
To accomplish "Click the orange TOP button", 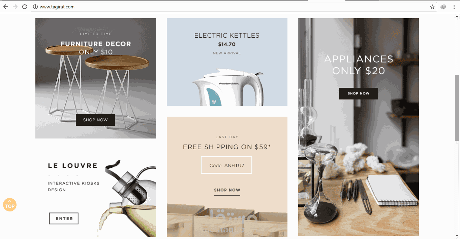I will pyautogui.click(x=10, y=205).
